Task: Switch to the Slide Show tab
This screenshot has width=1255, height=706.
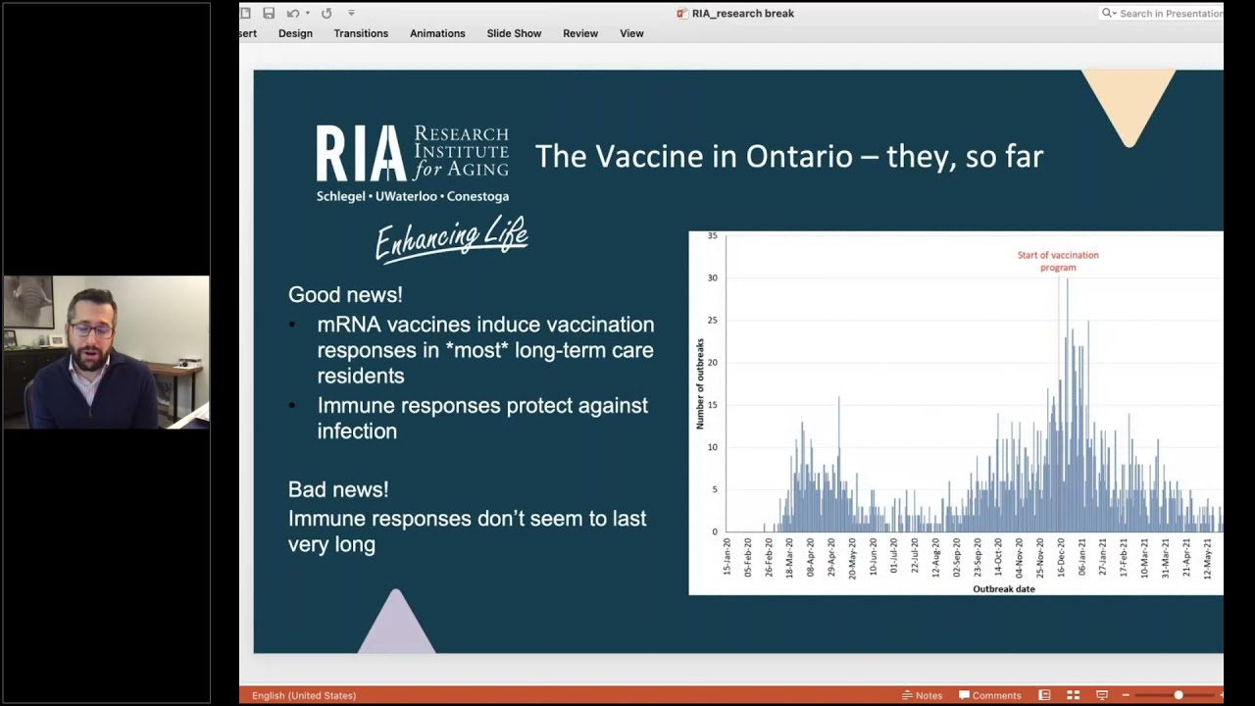Action: 514,33
